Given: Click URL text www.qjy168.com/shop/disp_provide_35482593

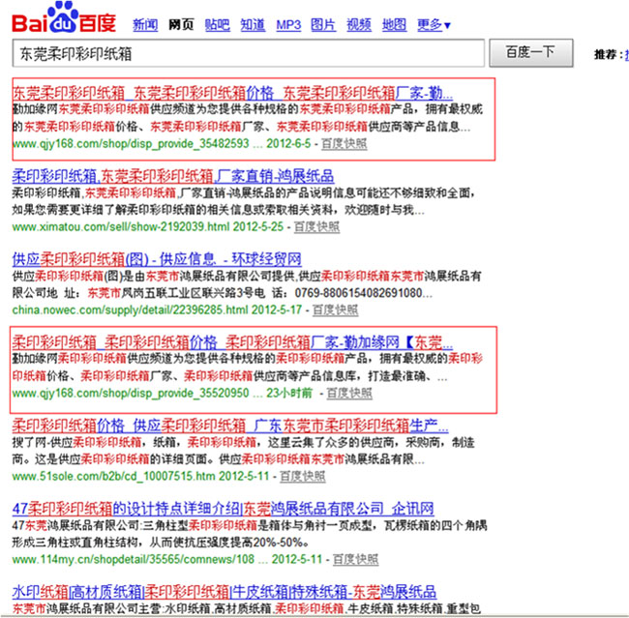Looking at the screenshot, I should click(131, 144).
